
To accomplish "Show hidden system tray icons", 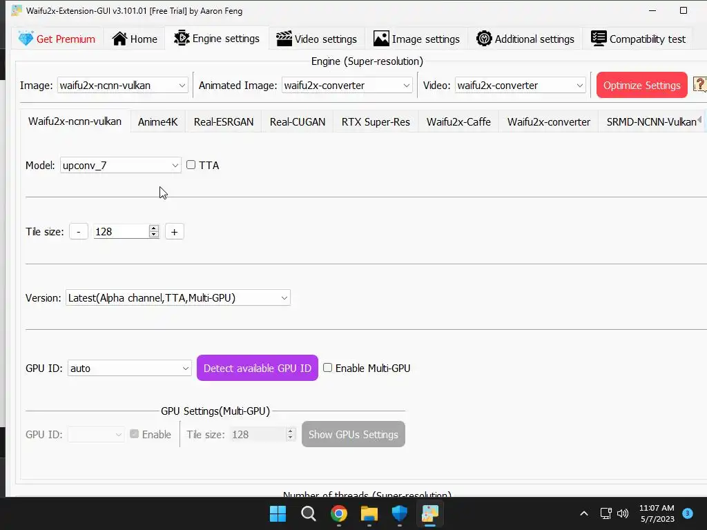I will 584,513.
